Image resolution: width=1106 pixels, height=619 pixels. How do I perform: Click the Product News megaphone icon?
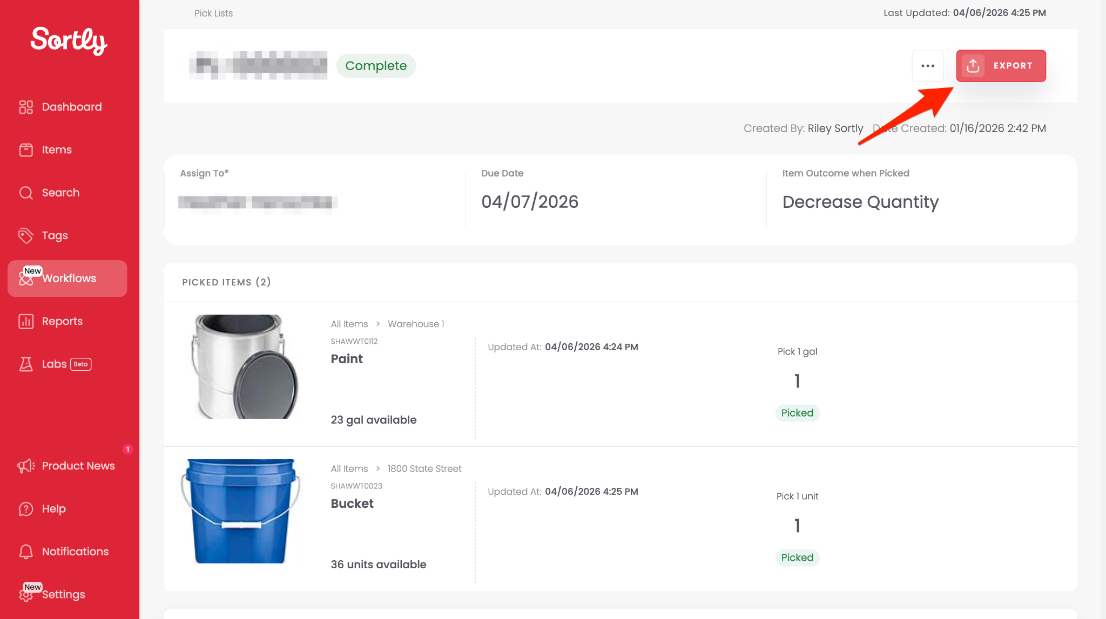point(26,466)
